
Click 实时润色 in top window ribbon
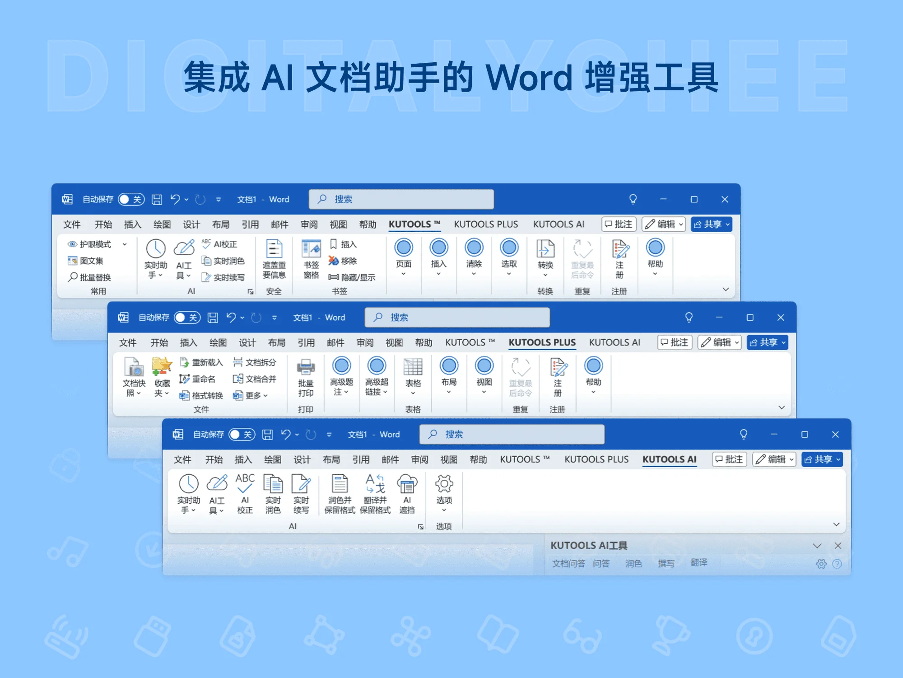tap(223, 261)
